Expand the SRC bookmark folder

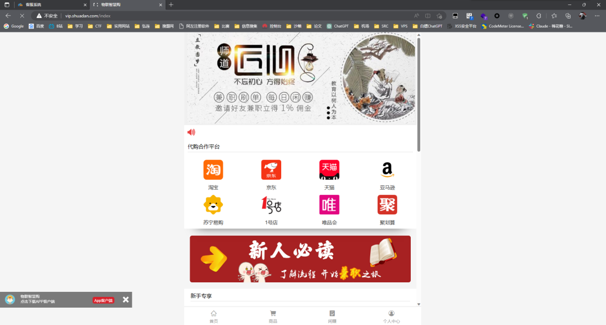381,26
